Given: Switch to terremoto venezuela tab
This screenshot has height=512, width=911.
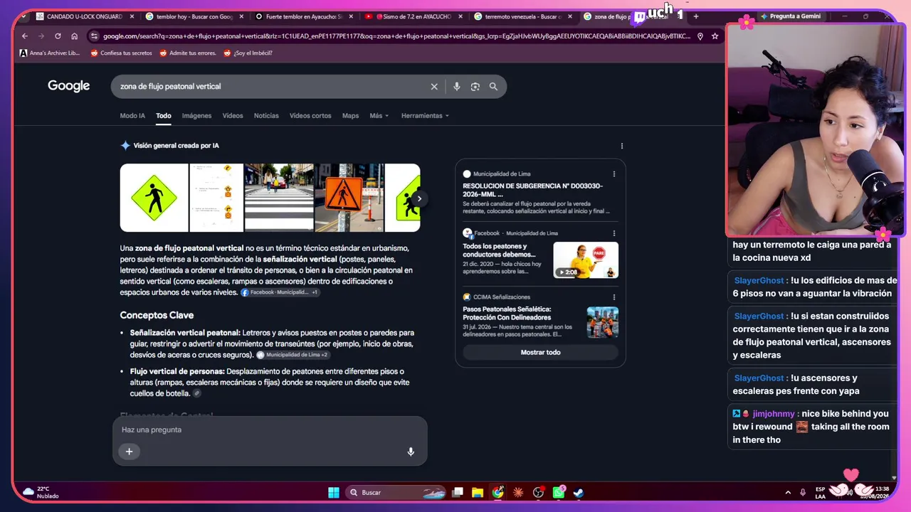Looking at the screenshot, I should click(x=522, y=16).
